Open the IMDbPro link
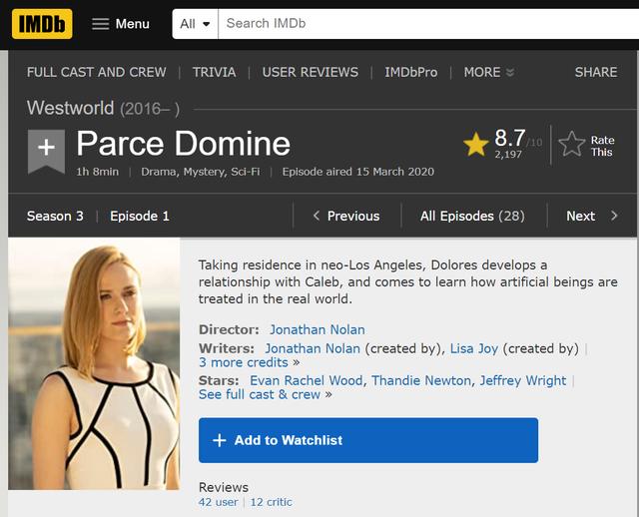The height and width of the screenshot is (517, 639). point(411,72)
